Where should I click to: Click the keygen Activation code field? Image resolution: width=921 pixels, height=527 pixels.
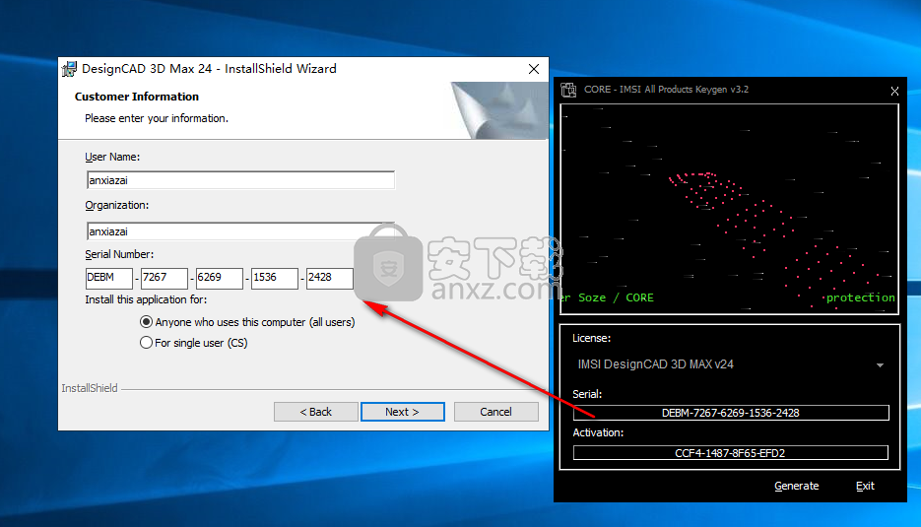pos(730,453)
